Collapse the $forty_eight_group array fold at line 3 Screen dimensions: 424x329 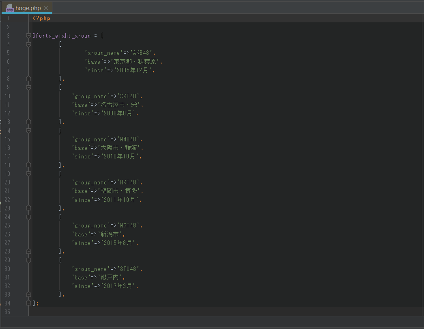click(x=28, y=36)
